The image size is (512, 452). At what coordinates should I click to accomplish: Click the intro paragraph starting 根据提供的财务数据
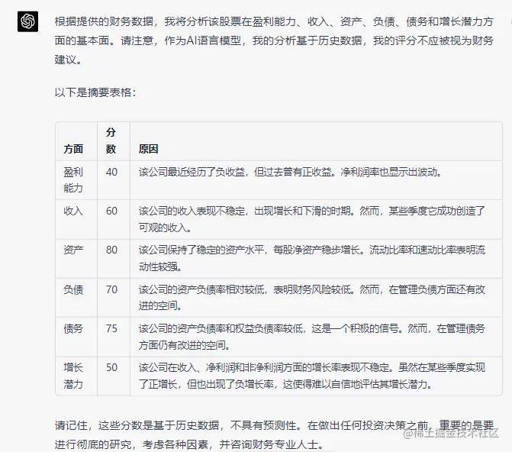pyautogui.click(x=274, y=40)
